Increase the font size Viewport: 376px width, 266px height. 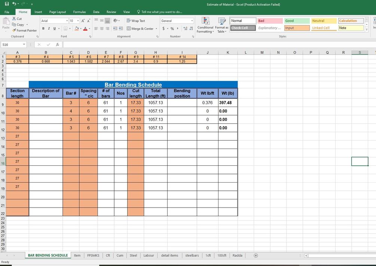[x=83, y=21]
